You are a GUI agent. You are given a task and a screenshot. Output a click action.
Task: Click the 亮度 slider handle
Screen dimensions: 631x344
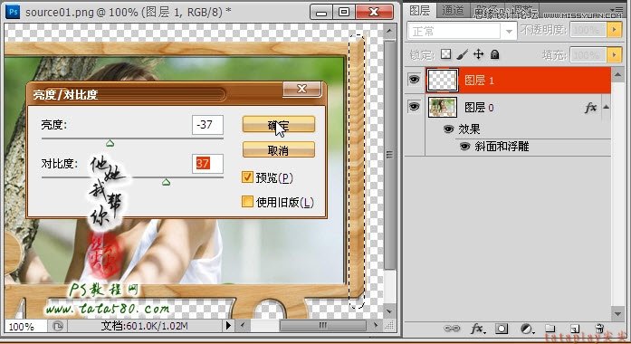click(110, 143)
